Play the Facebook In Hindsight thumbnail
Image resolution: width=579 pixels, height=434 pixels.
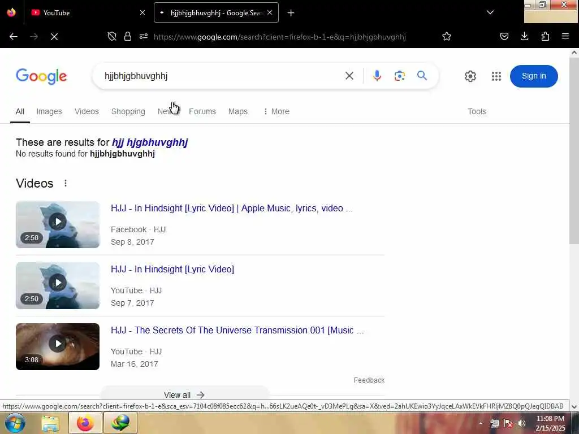(x=58, y=224)
